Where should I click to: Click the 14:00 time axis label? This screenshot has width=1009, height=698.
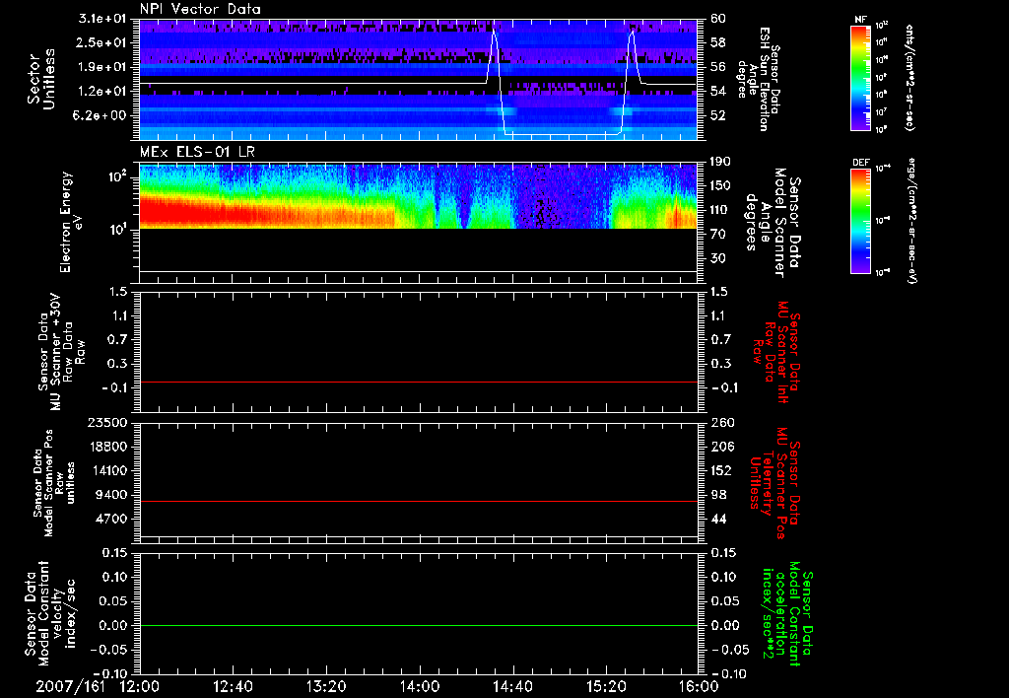click(420, 686)
